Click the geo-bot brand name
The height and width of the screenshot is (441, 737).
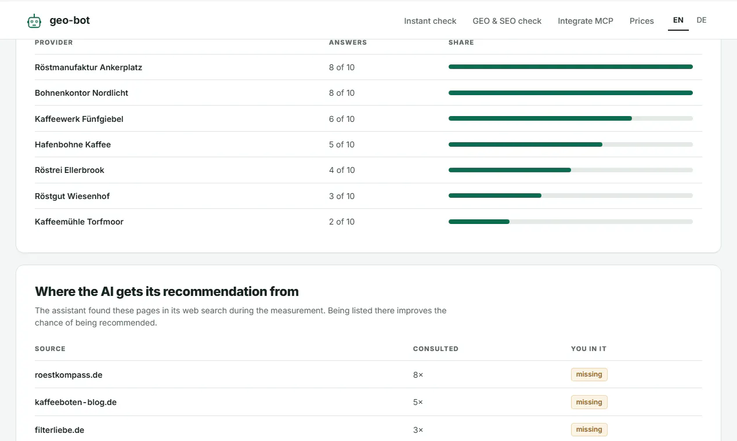click(70, 21)
